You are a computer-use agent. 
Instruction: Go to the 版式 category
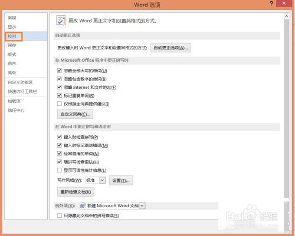(12, 54)
